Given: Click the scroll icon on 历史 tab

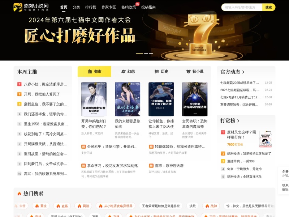Looking at the screenshot, I should tap(157, 71).
